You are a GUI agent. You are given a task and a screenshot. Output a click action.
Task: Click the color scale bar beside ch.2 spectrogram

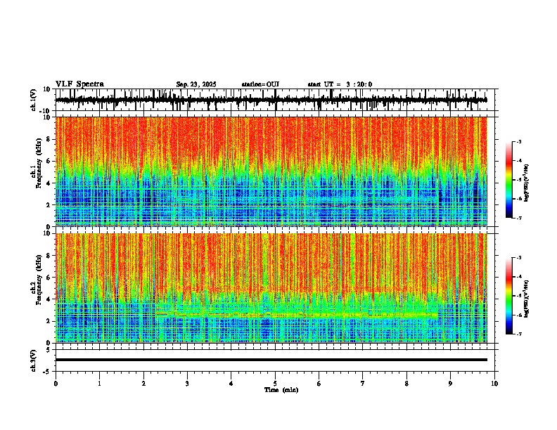[509, 296]
